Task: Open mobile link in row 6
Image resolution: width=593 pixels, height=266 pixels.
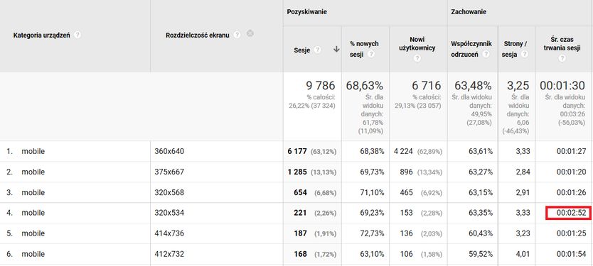Action: click(x=33, y=255)
